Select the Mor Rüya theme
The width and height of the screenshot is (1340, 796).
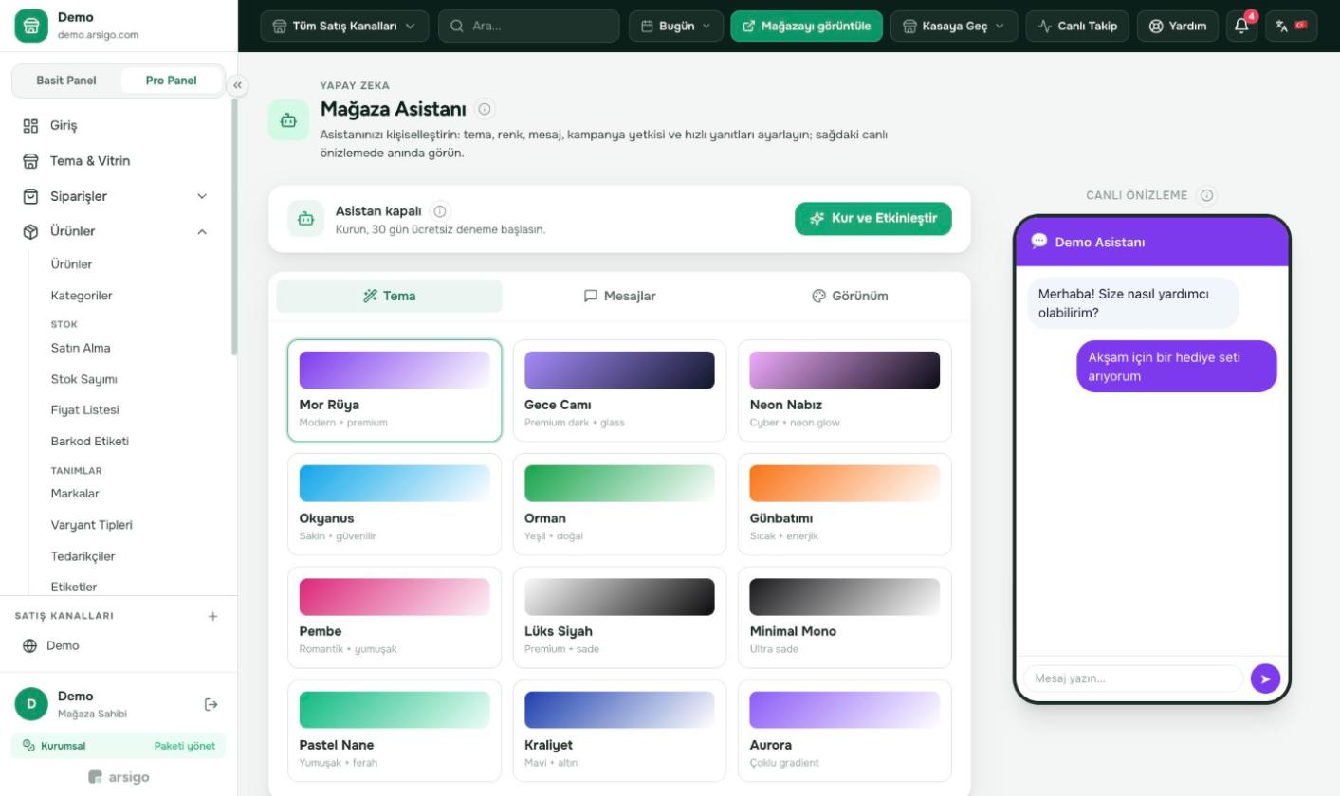pos(395,390)
